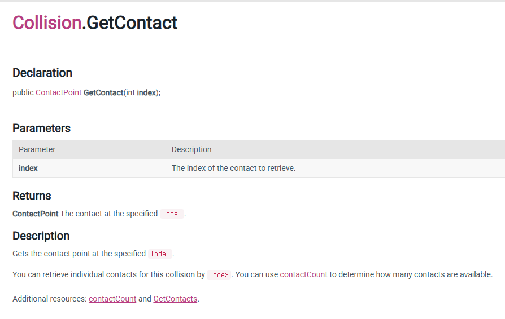Open the GetContacts link in Additional resources
Screen dimensions: 505x319
click(175, 299)
